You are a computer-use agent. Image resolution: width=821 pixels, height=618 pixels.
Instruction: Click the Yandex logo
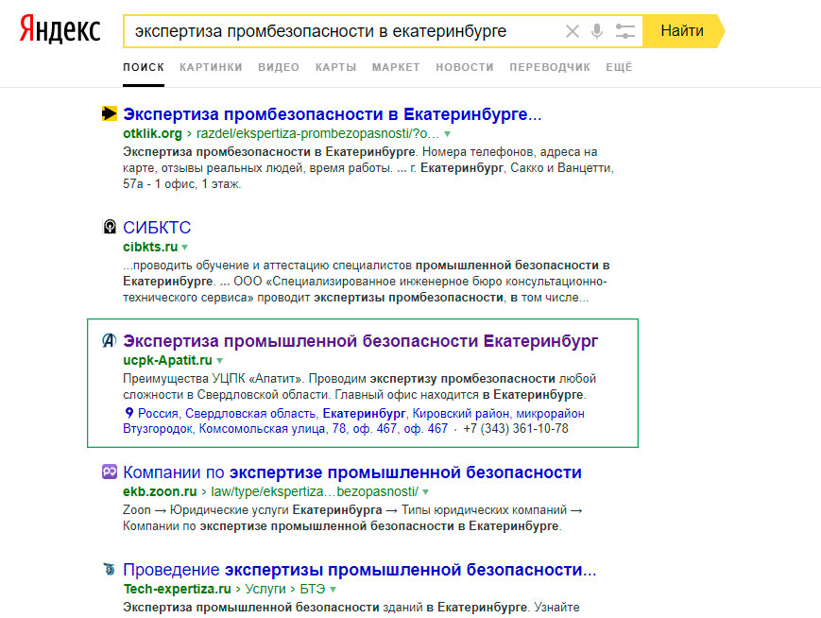pyautogui.click(x=60, y=30)
